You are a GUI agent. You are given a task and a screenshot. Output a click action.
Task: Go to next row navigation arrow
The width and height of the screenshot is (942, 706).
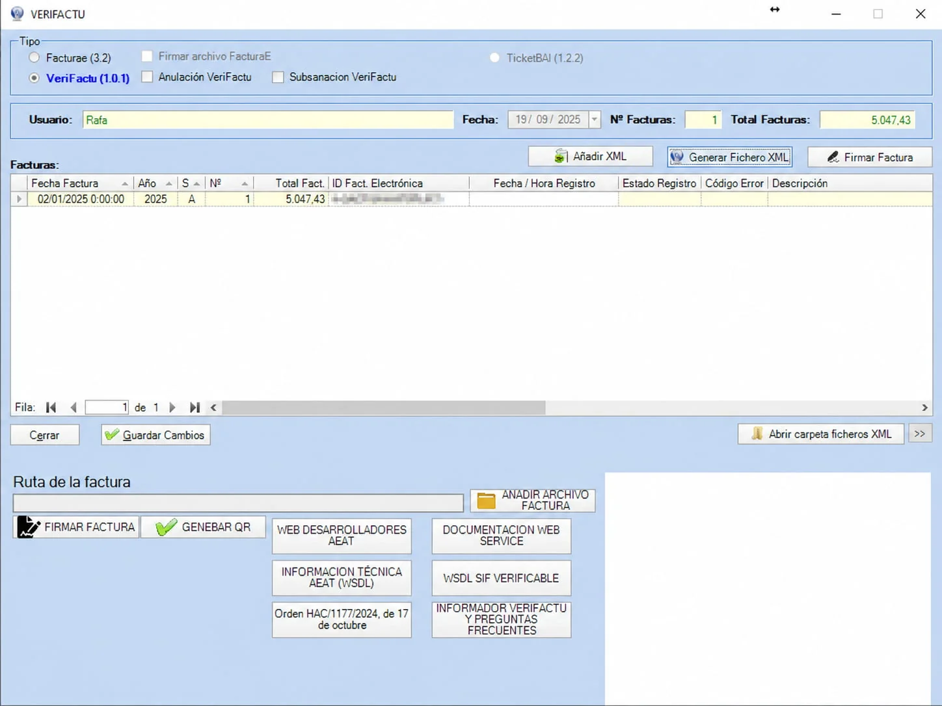click(x=172, y=408)
